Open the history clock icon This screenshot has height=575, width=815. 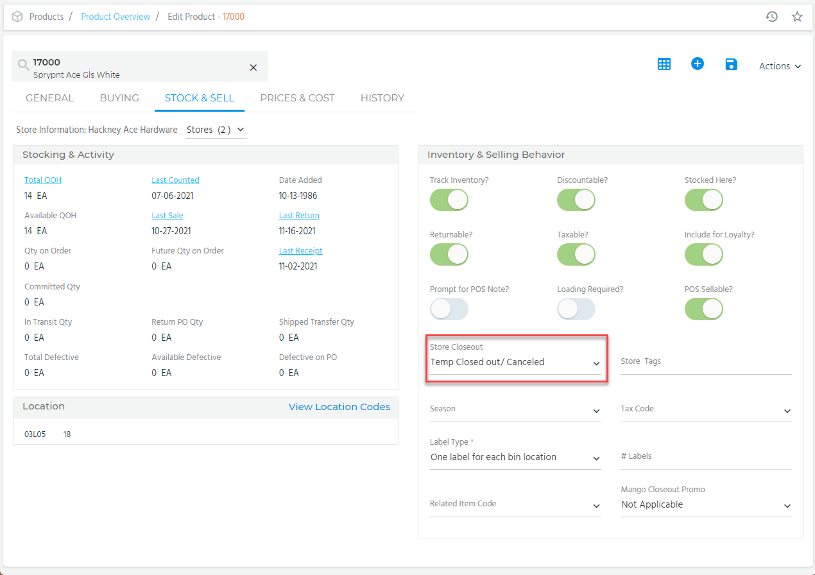(x=772, y=17)
